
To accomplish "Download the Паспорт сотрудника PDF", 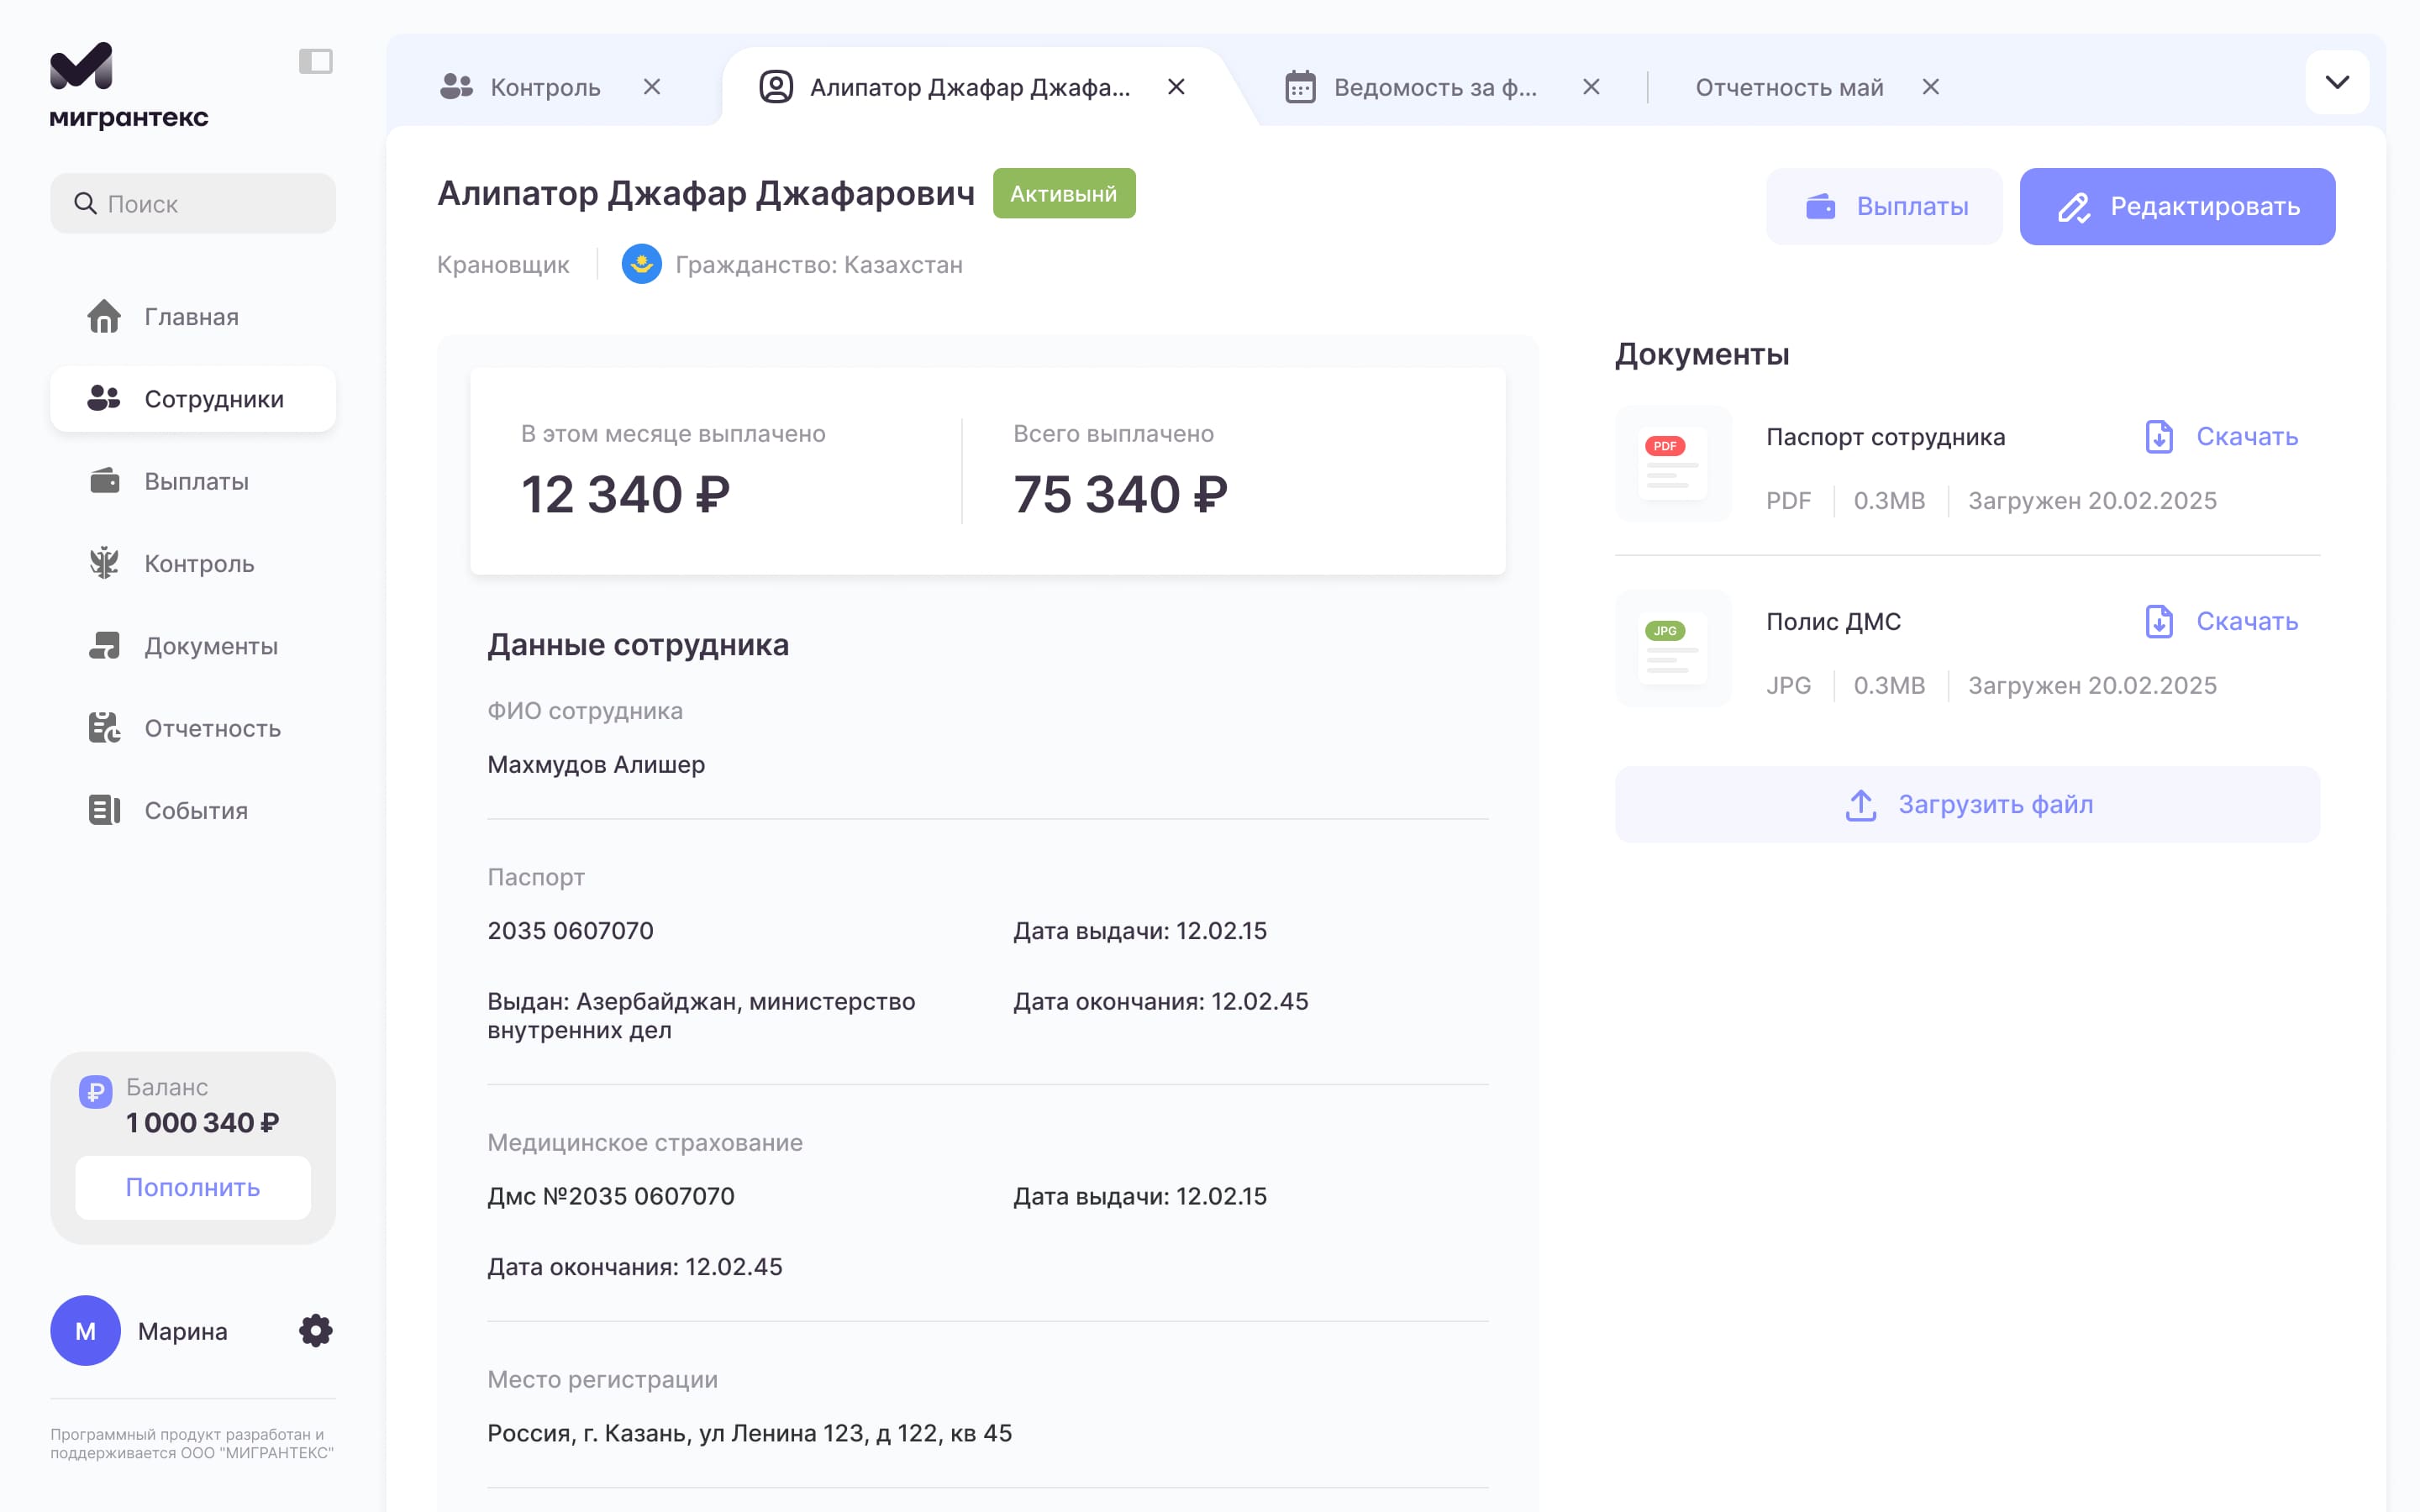I will [2222, 437].
